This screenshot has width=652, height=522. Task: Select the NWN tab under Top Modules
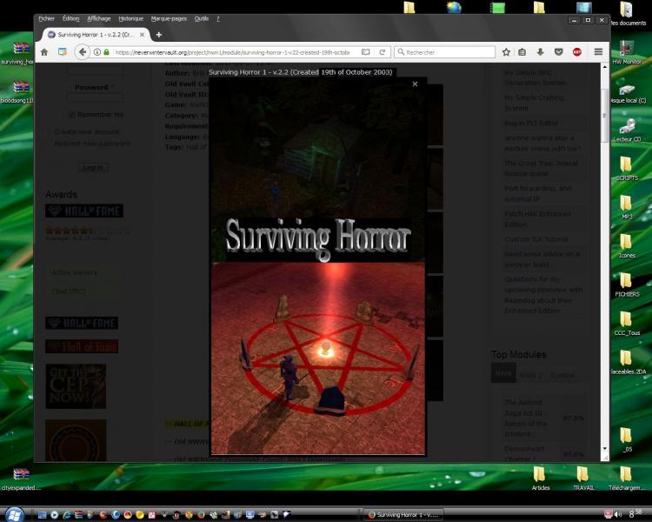pos(503,373)
